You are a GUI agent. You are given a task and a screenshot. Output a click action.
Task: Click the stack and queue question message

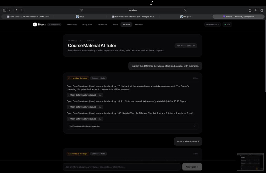[x=165, y=66]
